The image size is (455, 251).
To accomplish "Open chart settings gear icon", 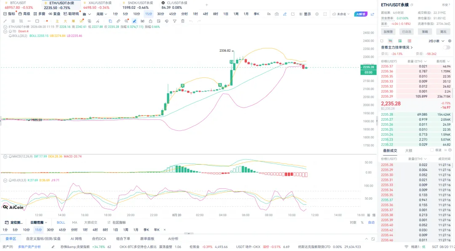I will click(317, 14).
